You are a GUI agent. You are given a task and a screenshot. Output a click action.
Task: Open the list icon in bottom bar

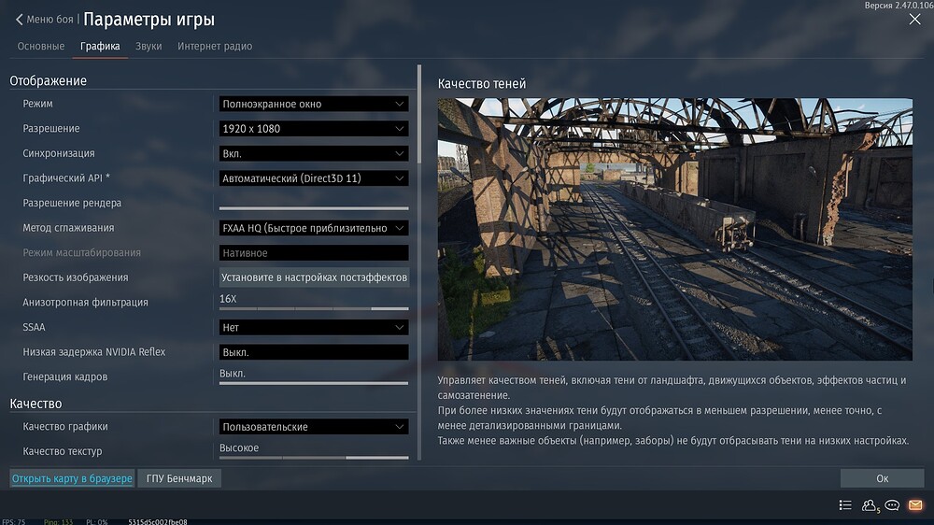pyautogui.click(x=845, y=505)
